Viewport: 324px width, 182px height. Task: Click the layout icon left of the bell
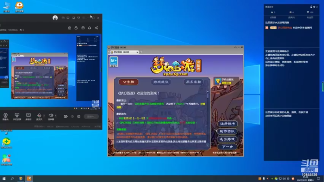point(83,28)
